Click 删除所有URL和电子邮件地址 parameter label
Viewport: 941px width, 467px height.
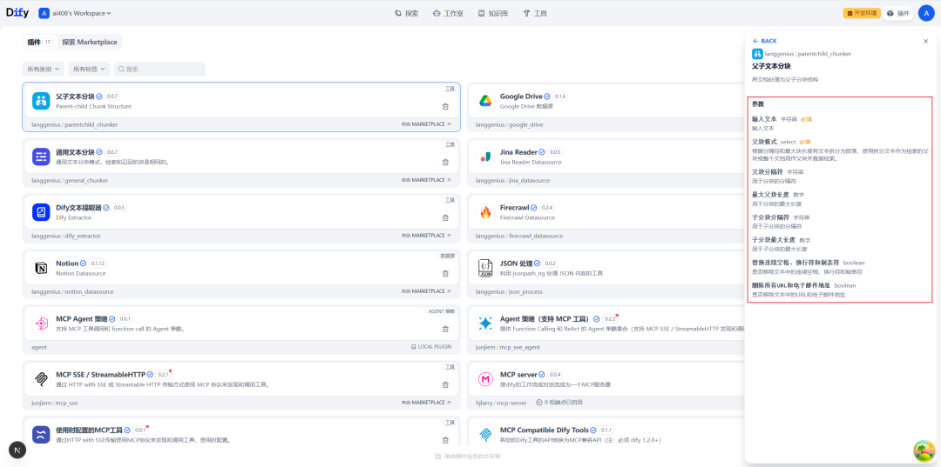click(791, 285)
